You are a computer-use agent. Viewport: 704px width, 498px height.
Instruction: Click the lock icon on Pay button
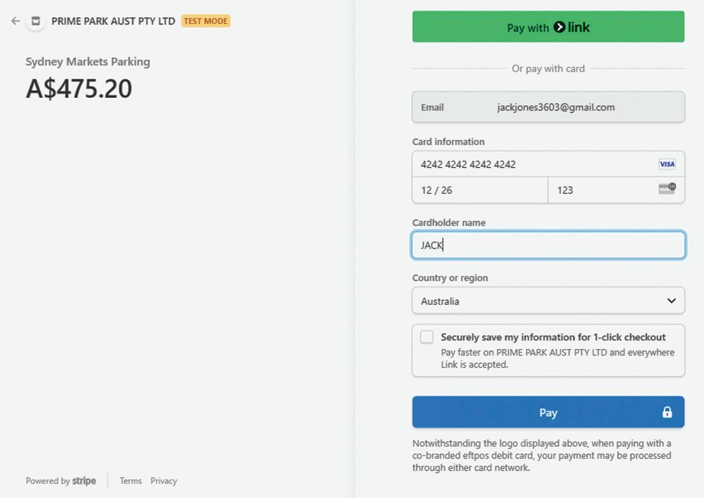pos(667,412)
